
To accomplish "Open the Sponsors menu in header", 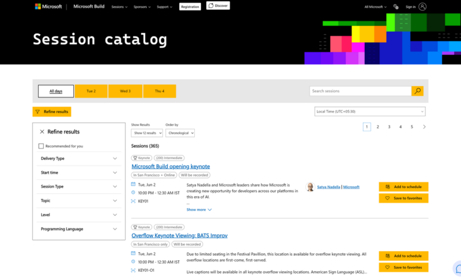I will click(142, 7).
